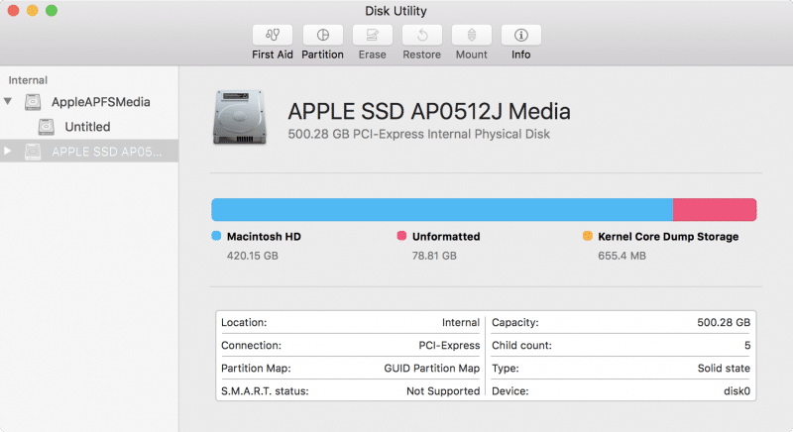The width and height of the screenshot is (793, 432).
Task: Click the Capacity: label
Action: [x=515, y=322]
